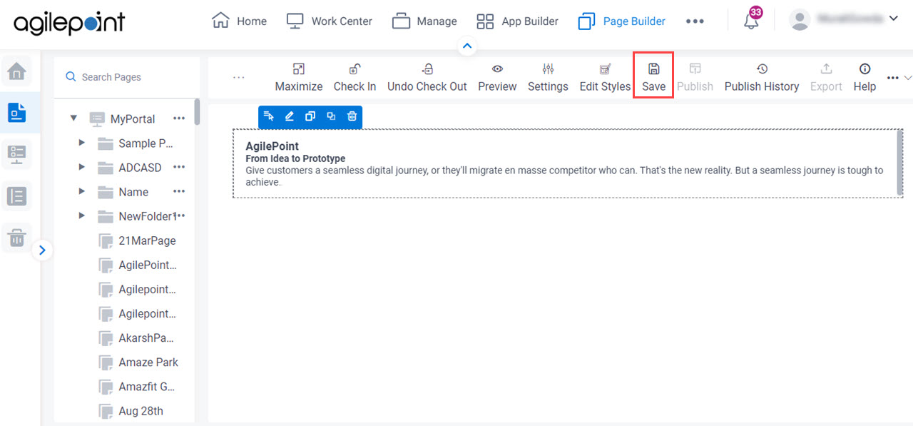
Task: Open the Recycle Bin icon in sidebar
Action: (17, 237)
